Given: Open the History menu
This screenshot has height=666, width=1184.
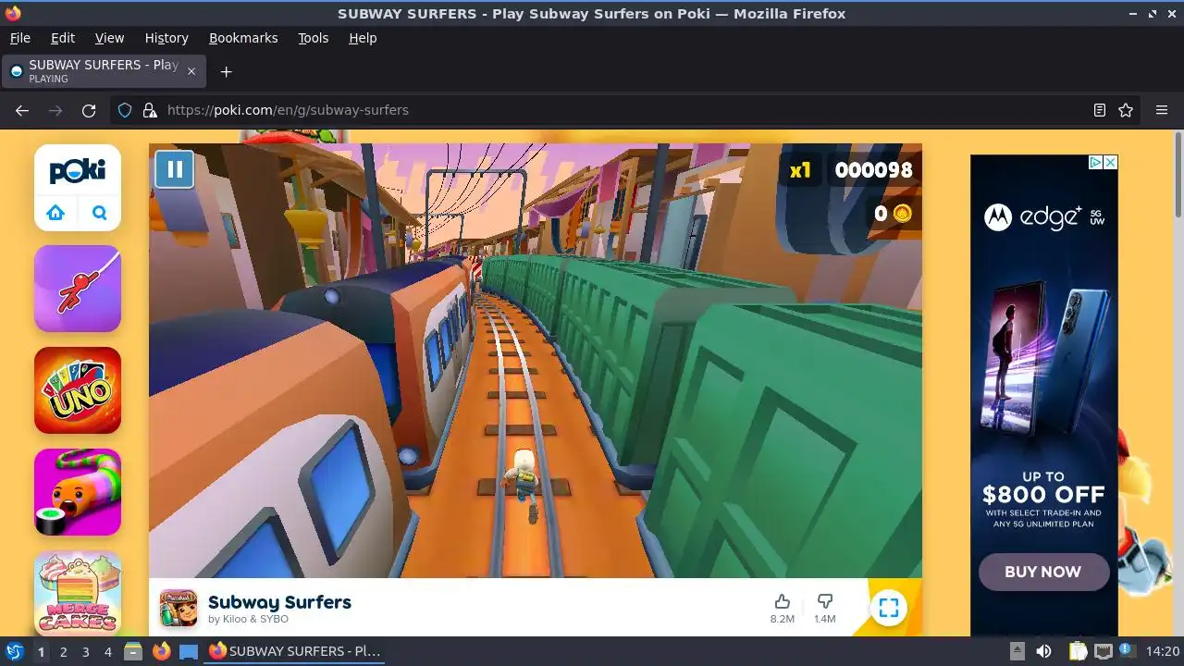Looking at the screenshot, I should 166,38.
